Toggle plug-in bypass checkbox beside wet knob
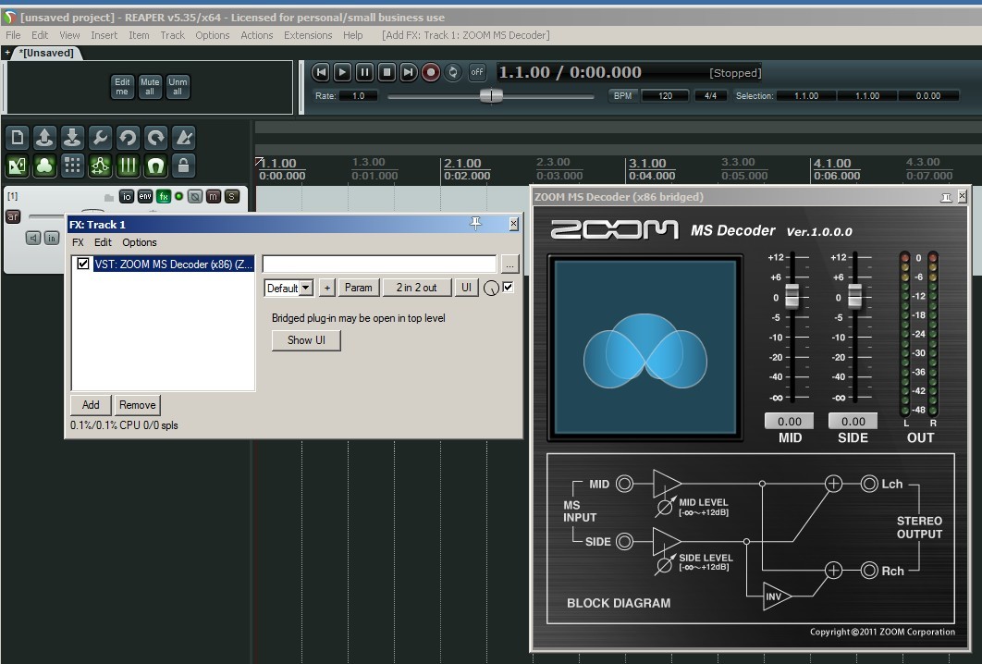This screenshot has height=664, width=982. pos(508,287)
